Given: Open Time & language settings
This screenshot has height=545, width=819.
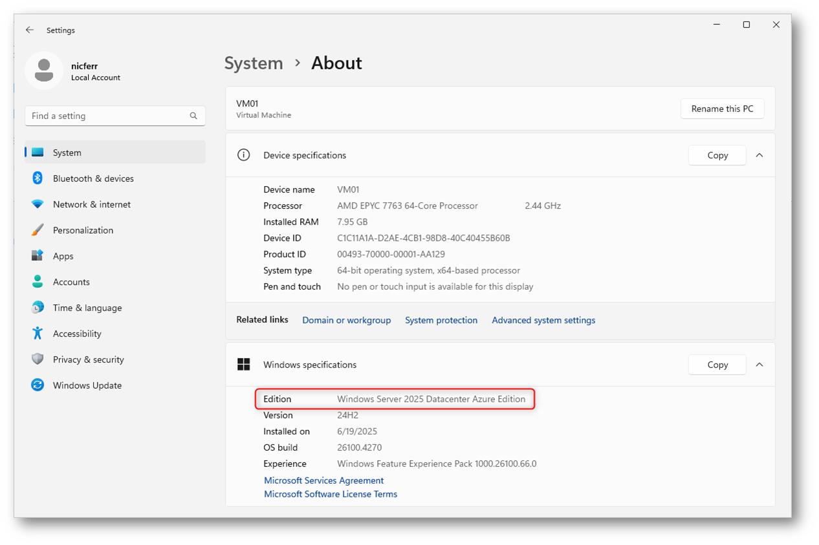Looking at the screenshot, I should click(x=115, y=308).
